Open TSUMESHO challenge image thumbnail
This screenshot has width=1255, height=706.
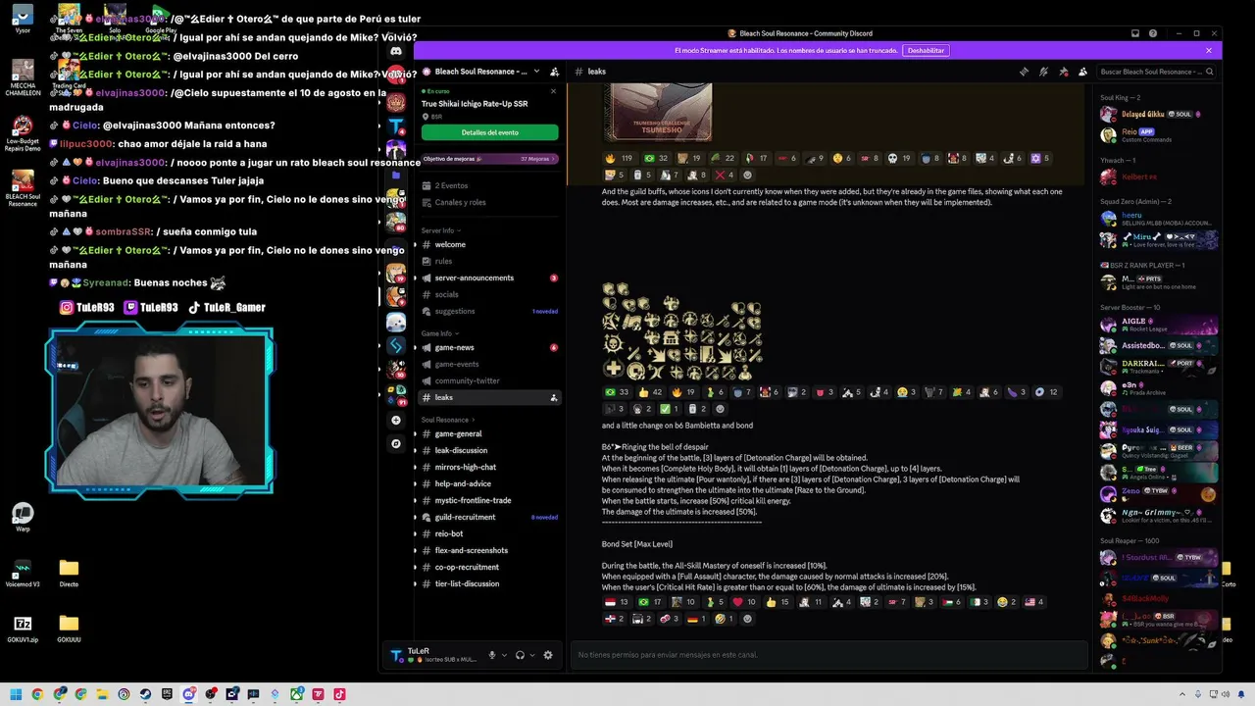(657, 112)
